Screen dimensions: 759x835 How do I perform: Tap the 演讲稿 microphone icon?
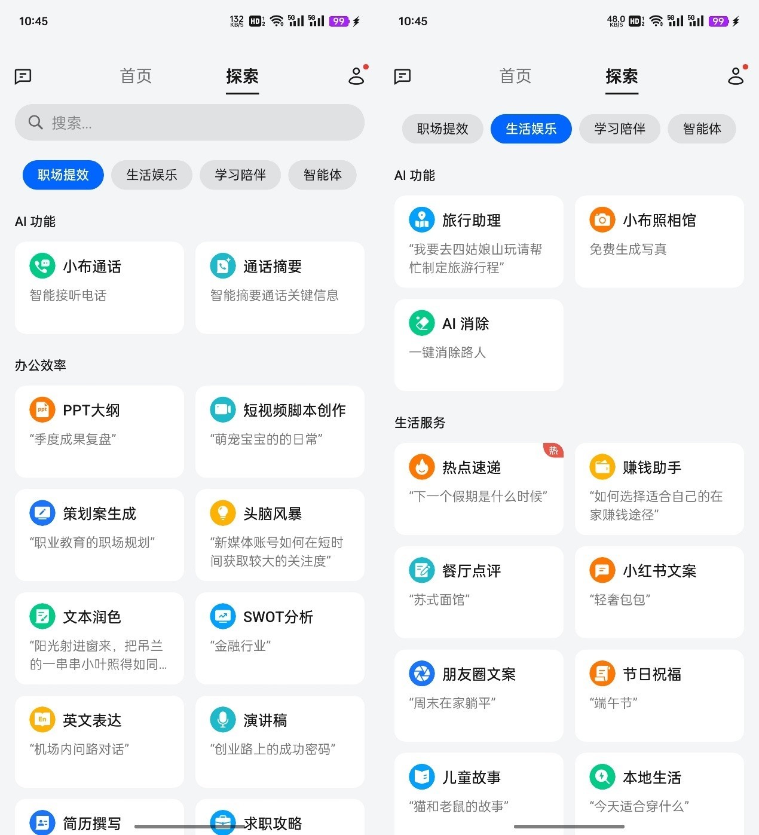coord(222,720)
